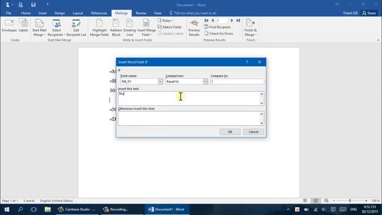Switch to the Design tab

60,13
